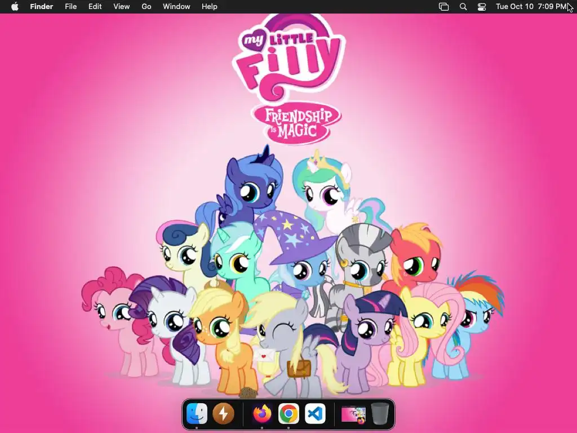Open Google Chrome from the Dock
The height and width of the screenshot is (433, 577).
pos(288,413)
